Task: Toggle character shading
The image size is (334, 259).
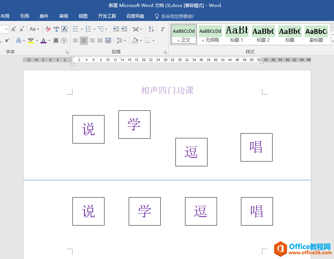Action: point(56,40)
